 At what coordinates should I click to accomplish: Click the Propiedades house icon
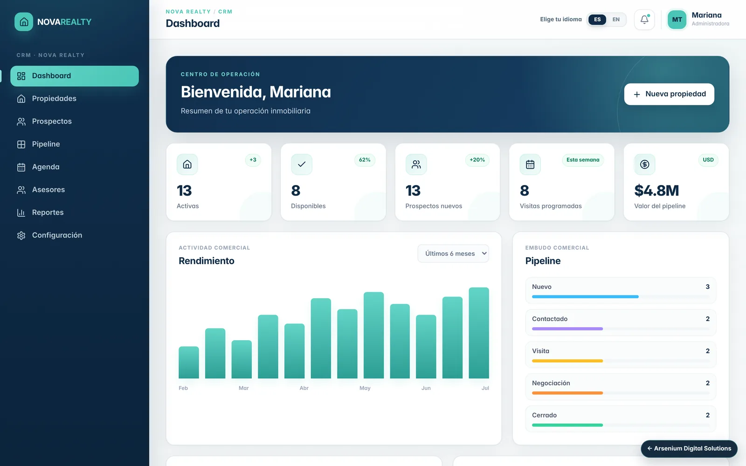tap(21, 99)
